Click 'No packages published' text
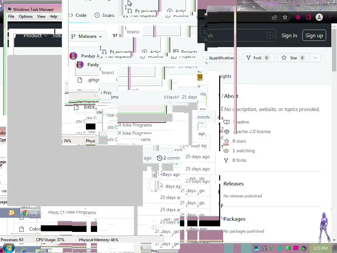The height and width of the screenshot is (253, 337). tap(244, 231)
